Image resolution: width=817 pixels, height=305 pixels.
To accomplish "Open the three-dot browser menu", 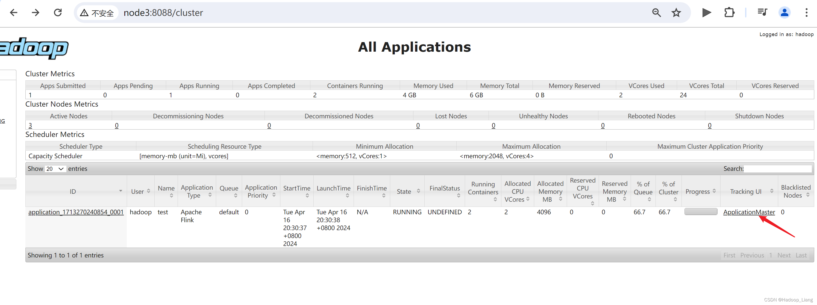I will point(806,13).
